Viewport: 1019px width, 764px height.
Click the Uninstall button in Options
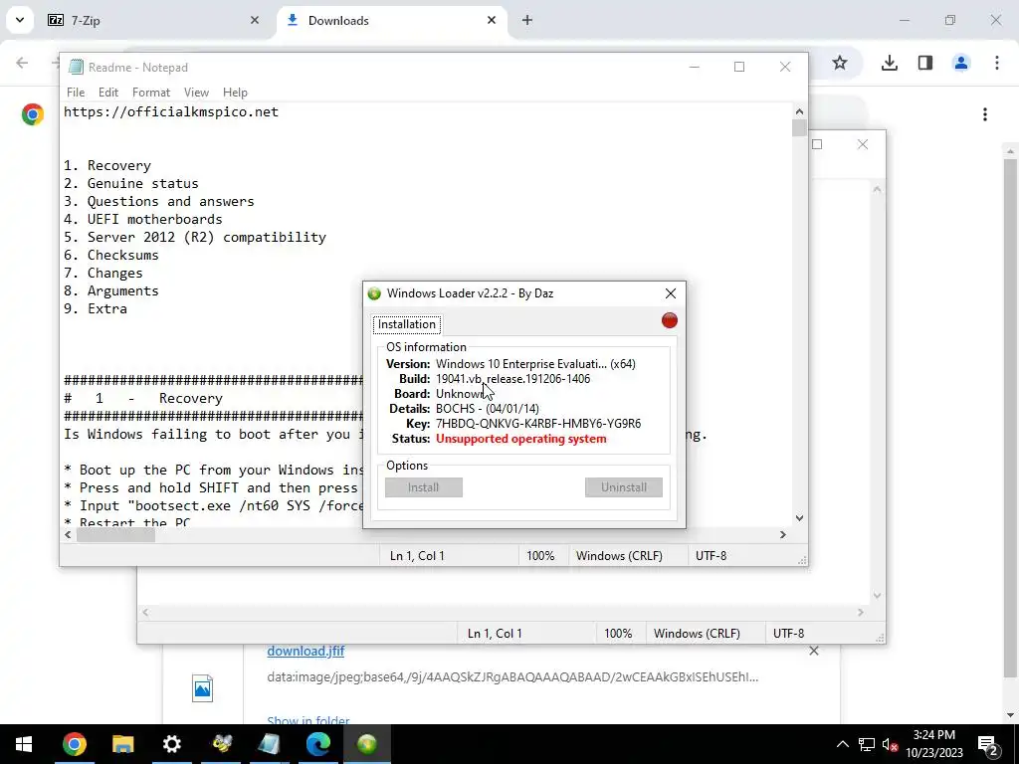(624, 487)
